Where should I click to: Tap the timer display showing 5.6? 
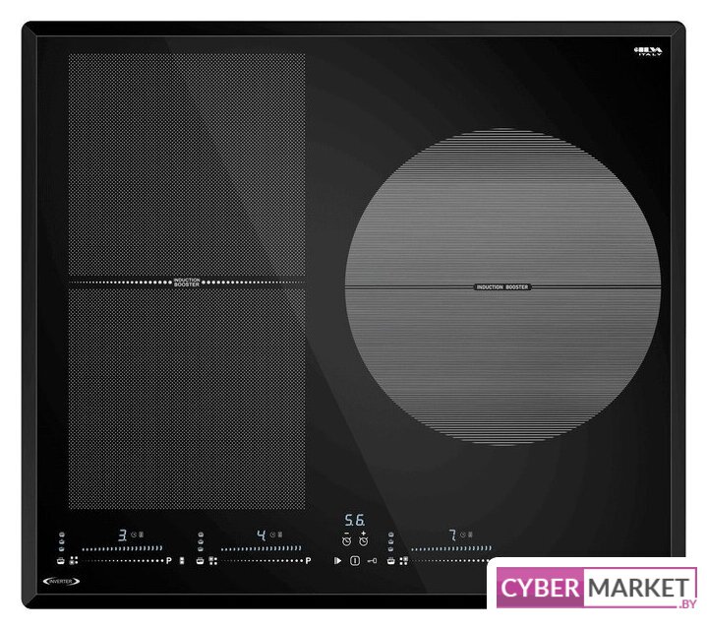[354, 521]
